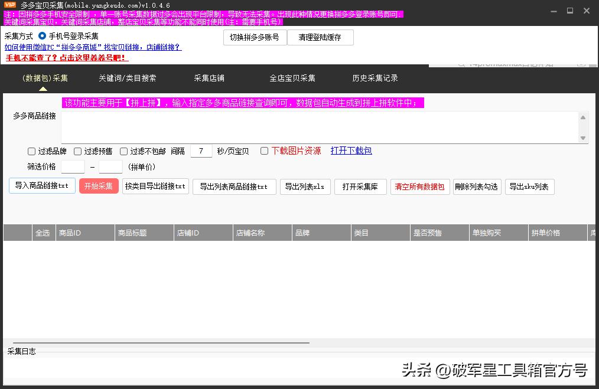Image resolution: width=599 pixels, height=389 pixels.
Task: Enable 下载图片资源 to download images
Action: click(264, 151)
